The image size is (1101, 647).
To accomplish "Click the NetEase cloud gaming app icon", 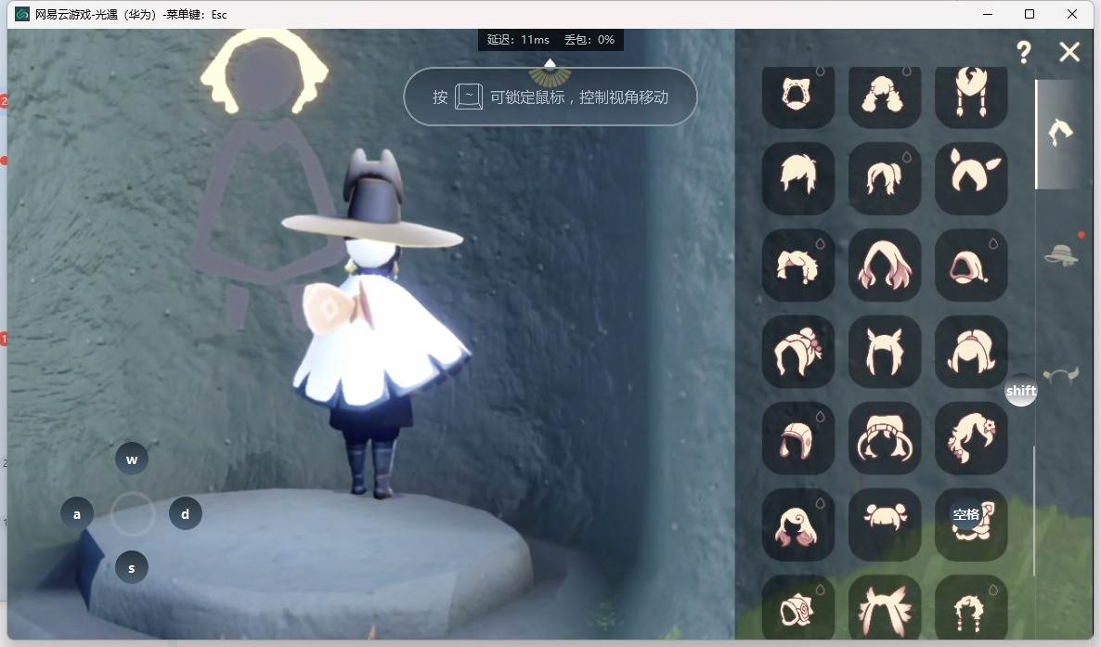I will click(x=22, y=14).
